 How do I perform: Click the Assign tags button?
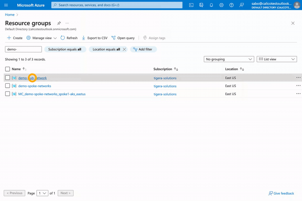point(154,38)
